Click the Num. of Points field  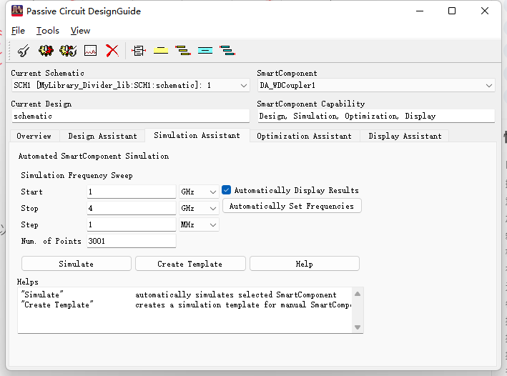(132, 241)
